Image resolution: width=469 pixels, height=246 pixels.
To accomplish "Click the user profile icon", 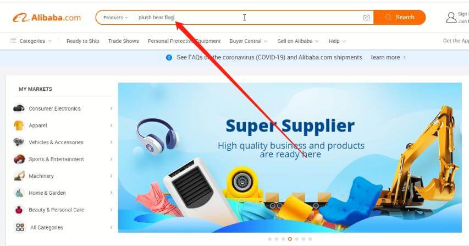I will [x=451, y=18].
